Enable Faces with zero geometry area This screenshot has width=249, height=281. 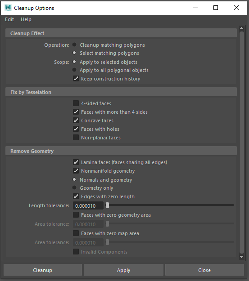point(76,215)
